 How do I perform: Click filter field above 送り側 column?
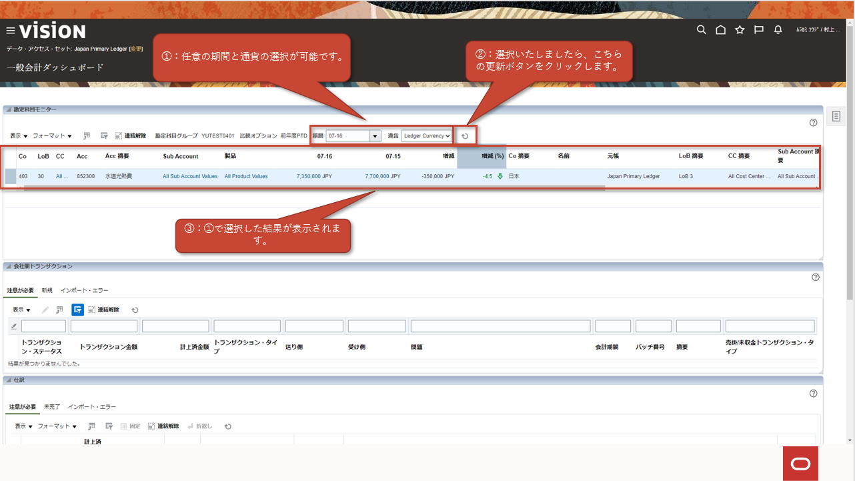314,326
